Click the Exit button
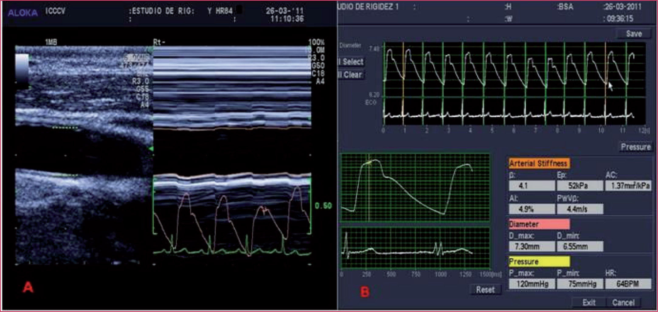The height and width of the screenshot is (312, 658). click(589, 303)
